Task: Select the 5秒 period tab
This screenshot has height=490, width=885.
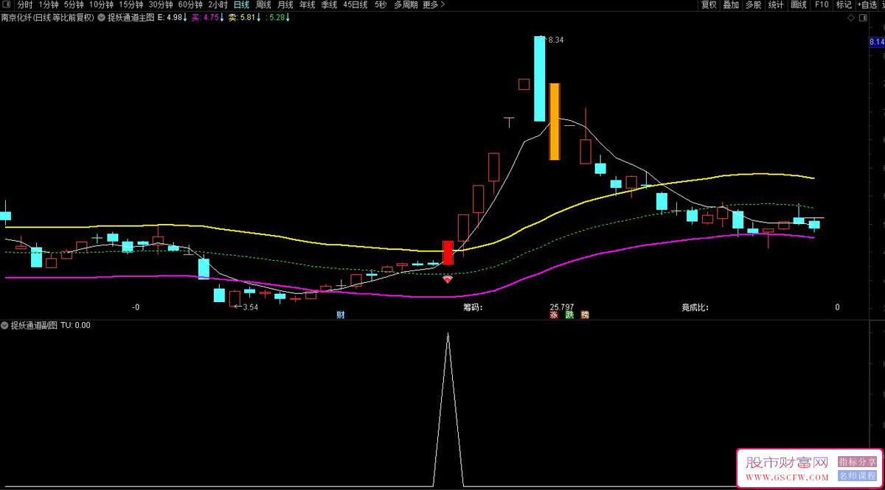Action: pos(380,4)
